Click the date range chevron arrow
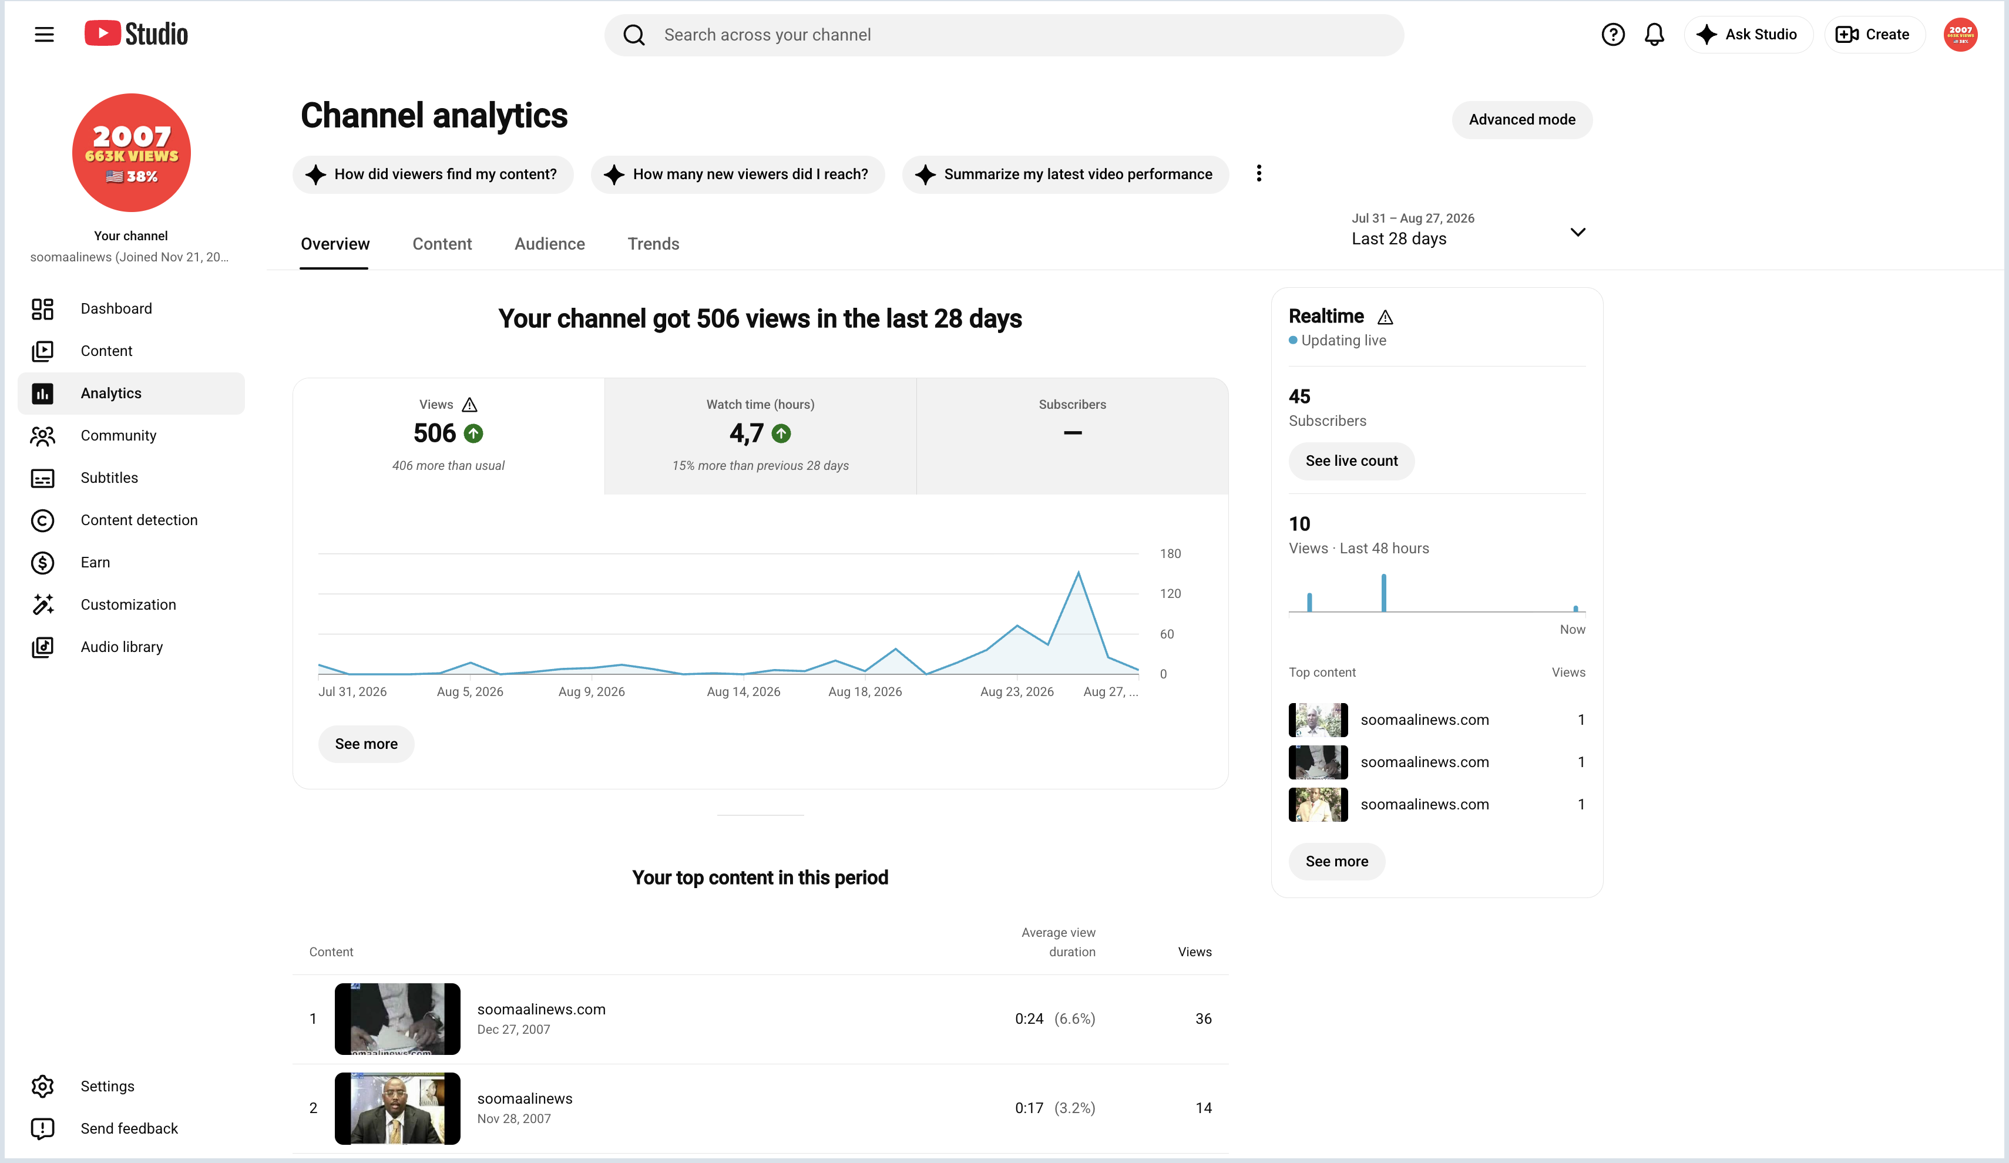Image resolution: width=2009 pixels, height=1163 pixels. [1577, 232]
